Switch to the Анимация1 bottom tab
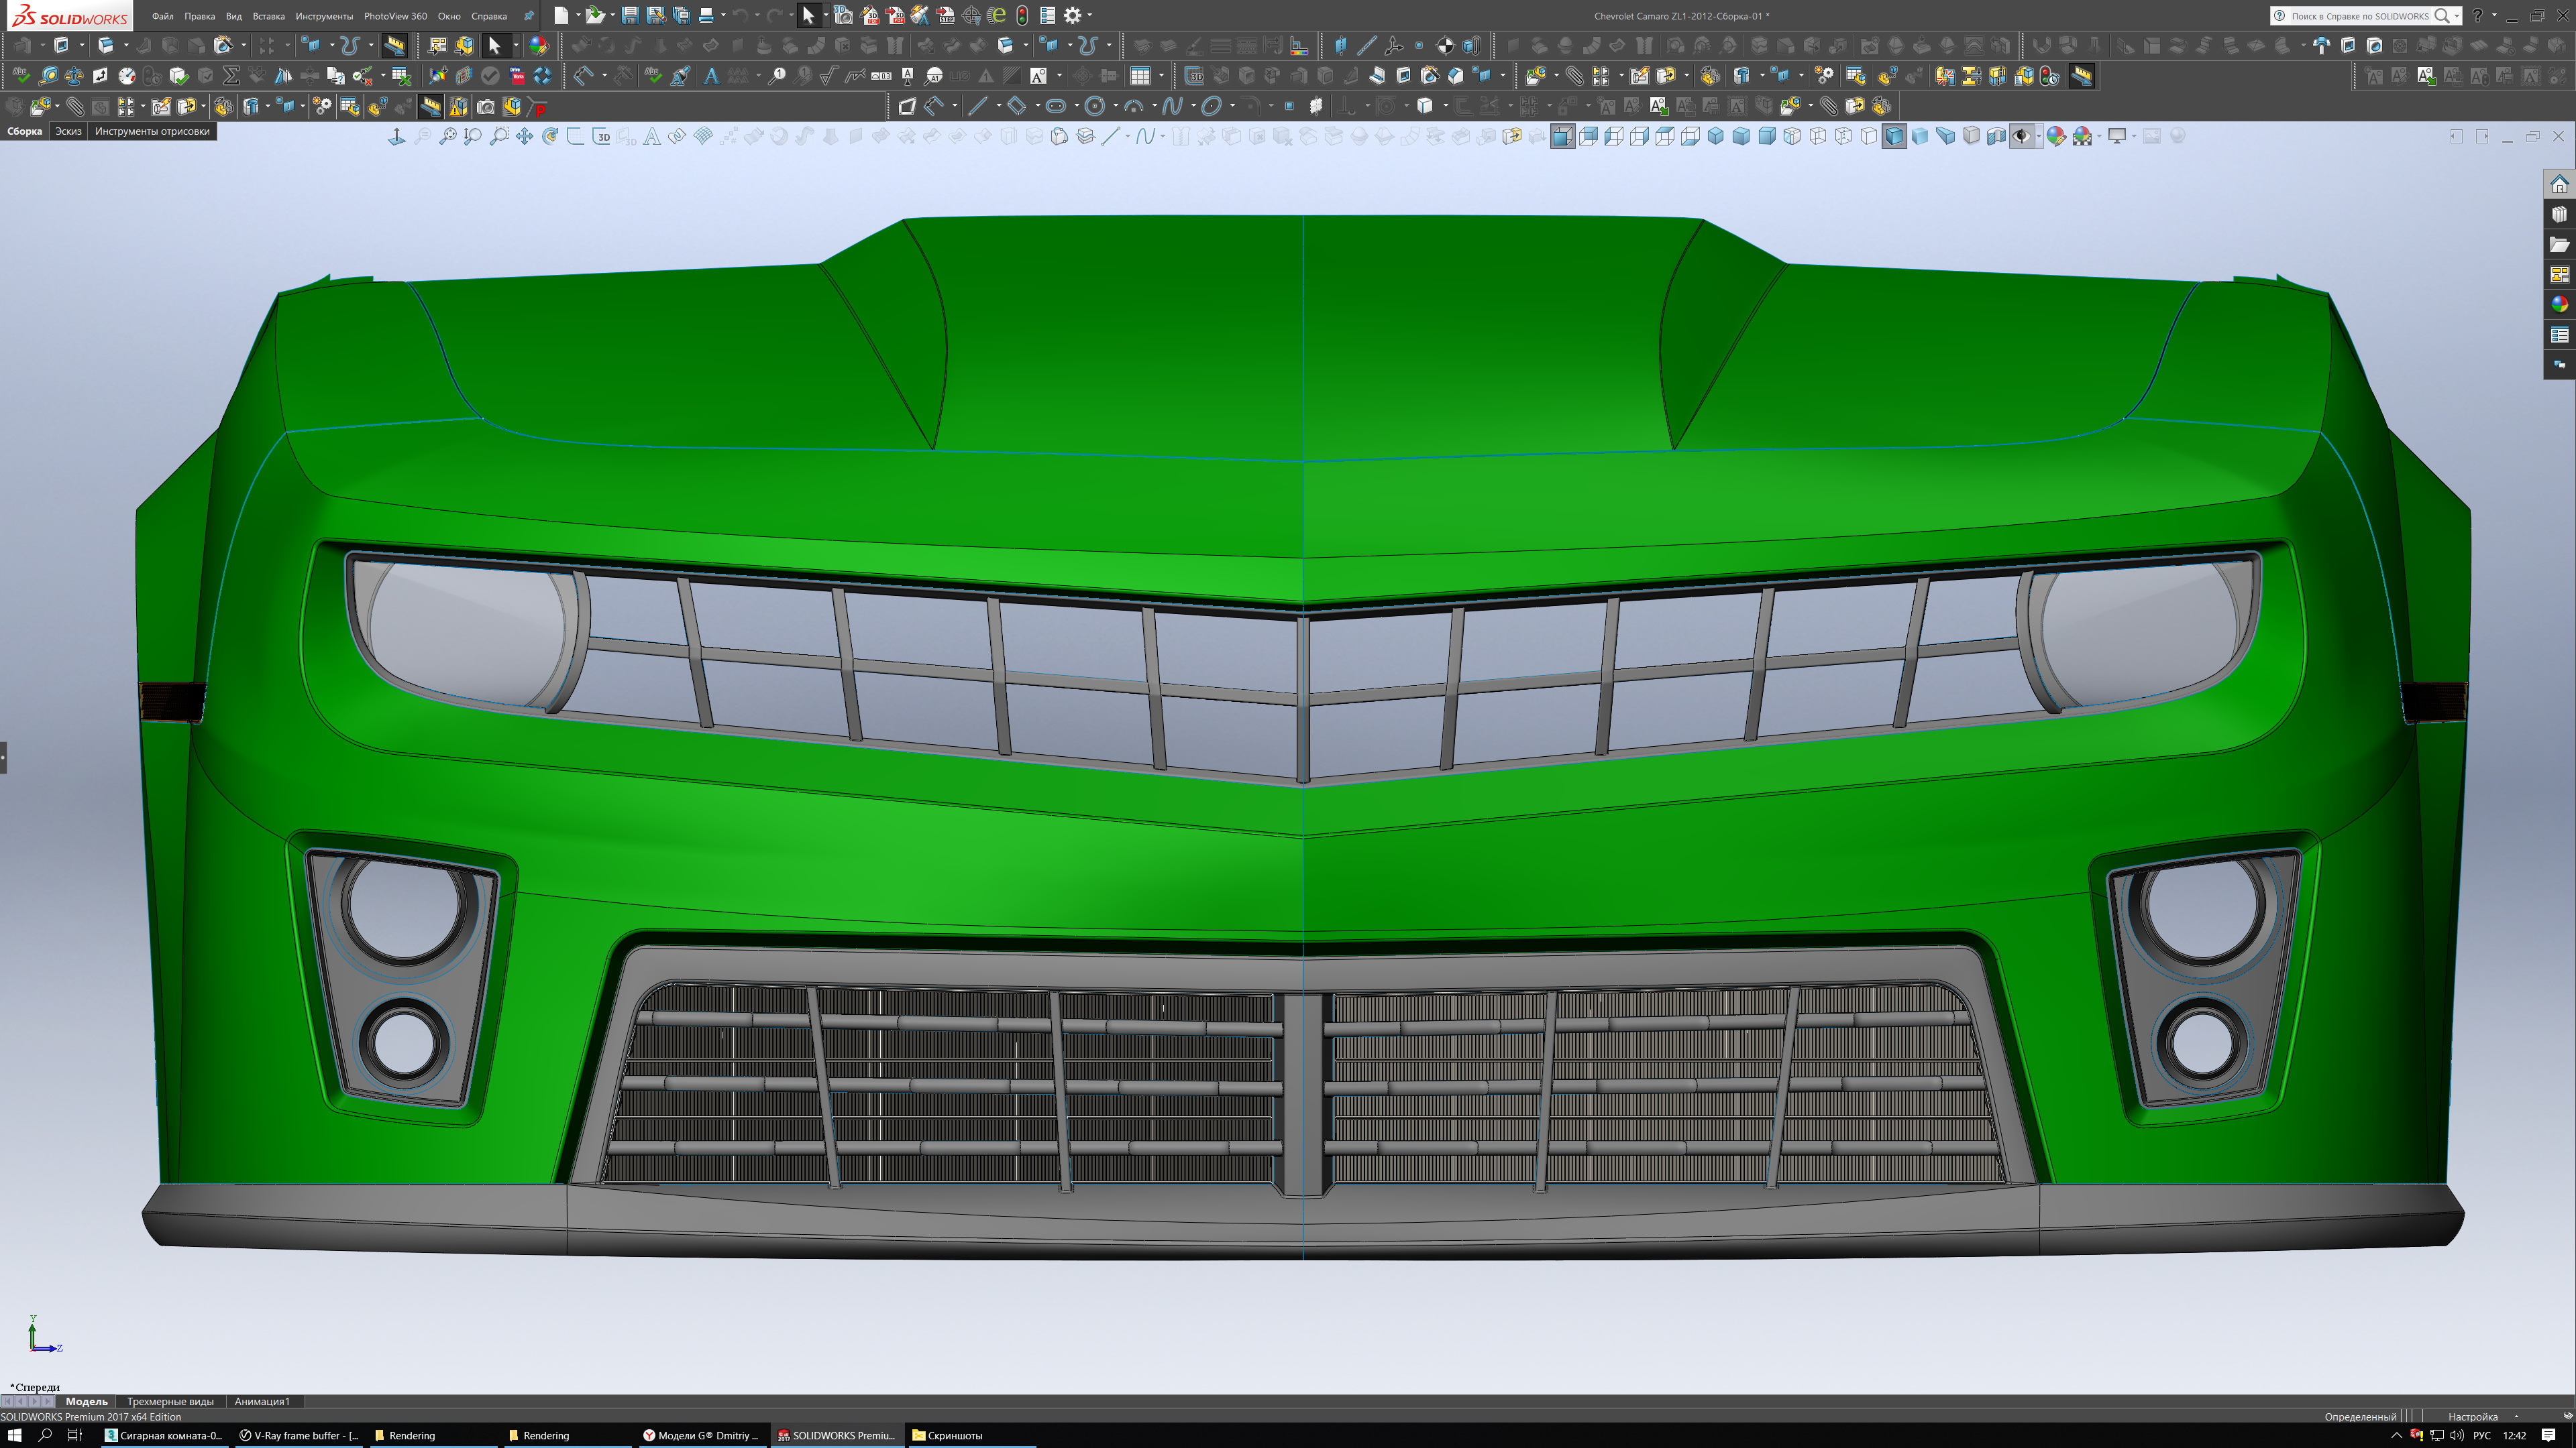2576x1448 pixels. click(261, 1401)
